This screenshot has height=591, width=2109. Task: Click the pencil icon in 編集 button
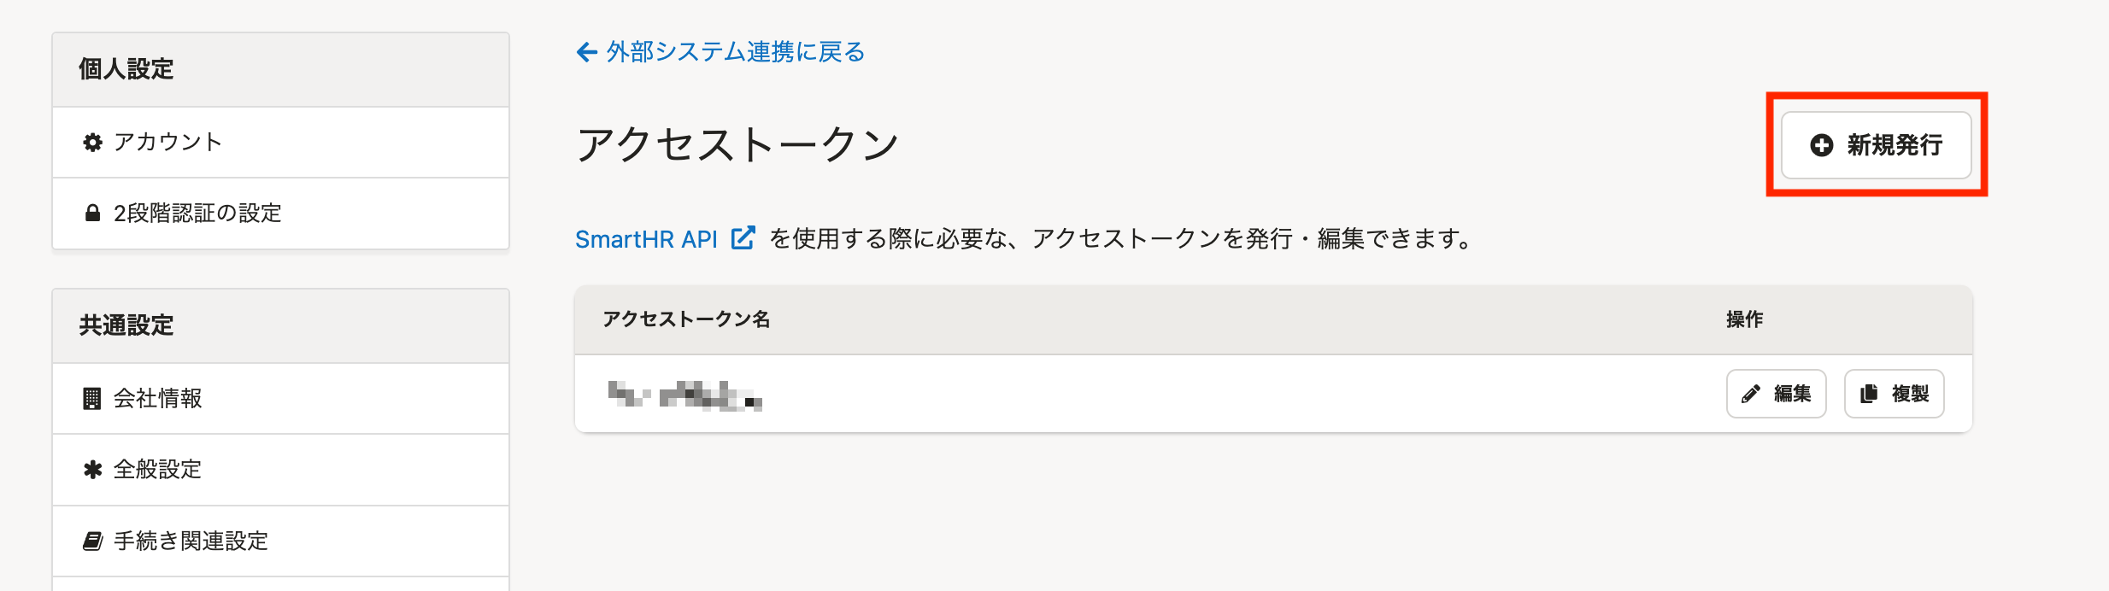click(1751, 394)
